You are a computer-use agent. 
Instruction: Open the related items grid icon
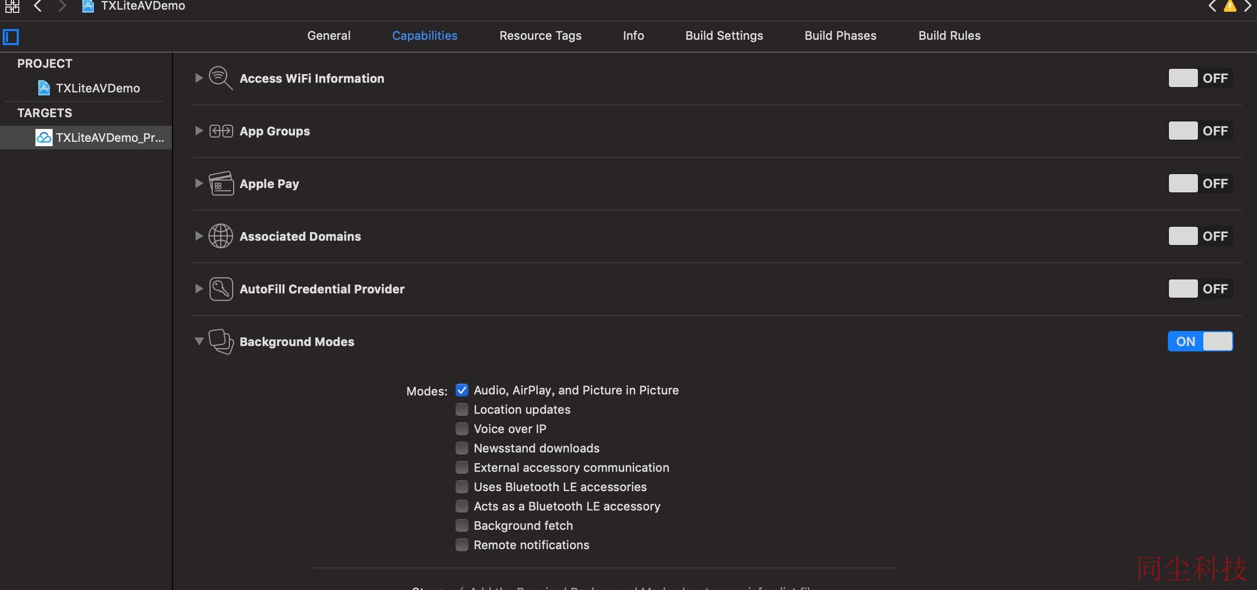(12, 6)
